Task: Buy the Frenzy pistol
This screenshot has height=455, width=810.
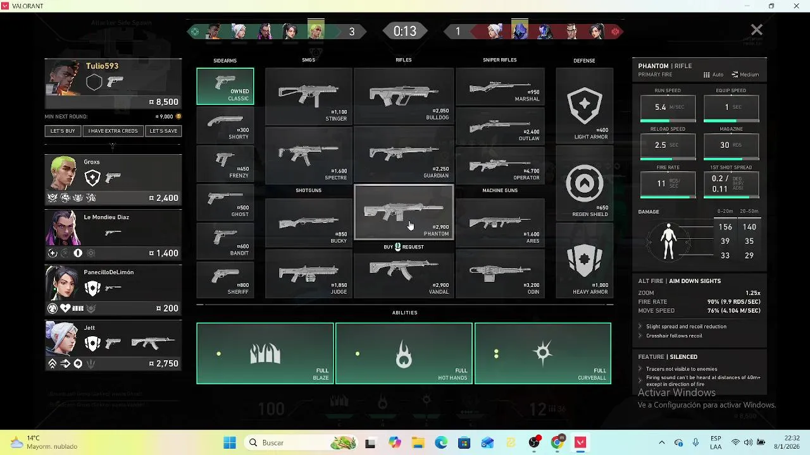Action: [225, 163]
